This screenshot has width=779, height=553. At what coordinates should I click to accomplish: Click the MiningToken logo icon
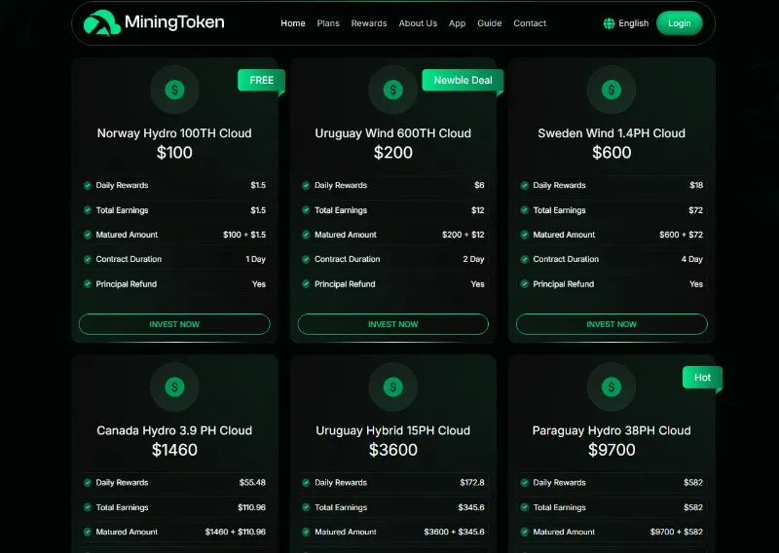point(100,22)
